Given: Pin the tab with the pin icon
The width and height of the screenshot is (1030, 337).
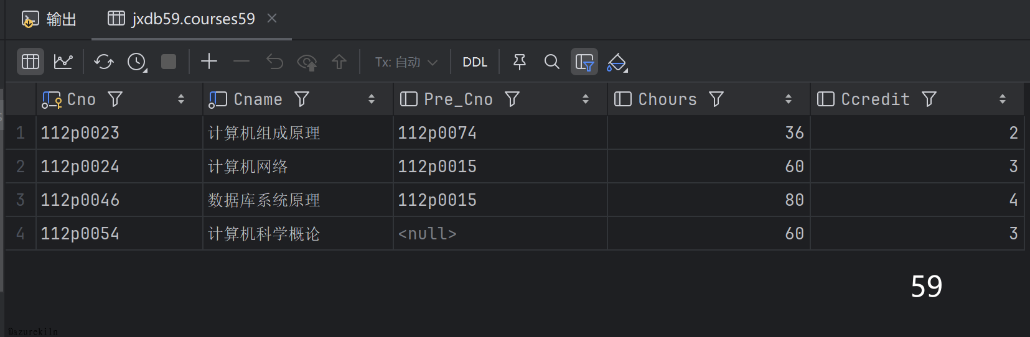Looking at the screenshot, I should 519,62.
